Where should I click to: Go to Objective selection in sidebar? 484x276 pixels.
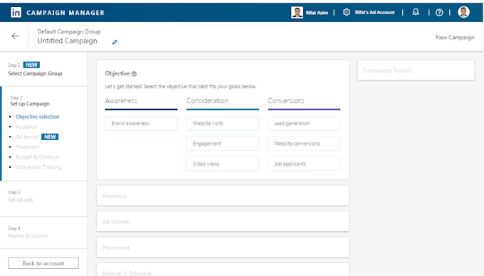coord(38,117)
